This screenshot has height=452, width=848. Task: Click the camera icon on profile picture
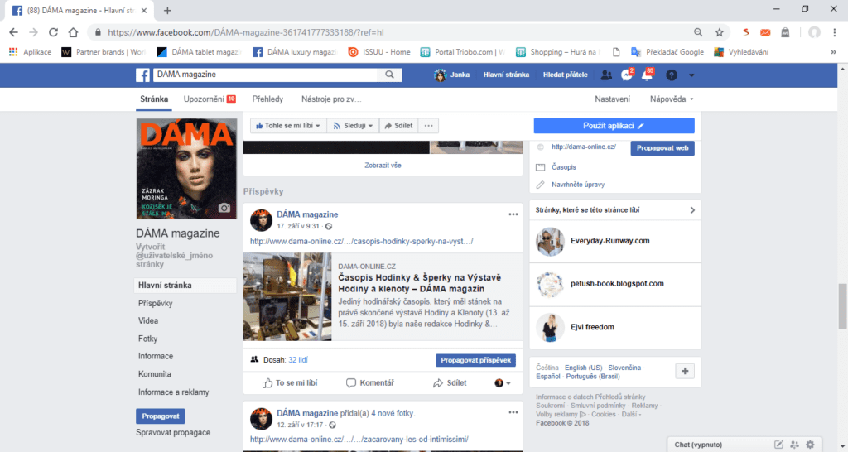tap(223, 208)
